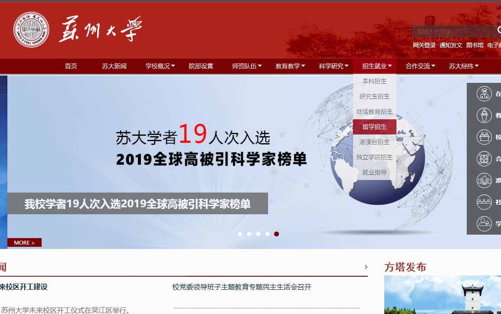Click the group audience icon in right sidebar

coord(484,202)
